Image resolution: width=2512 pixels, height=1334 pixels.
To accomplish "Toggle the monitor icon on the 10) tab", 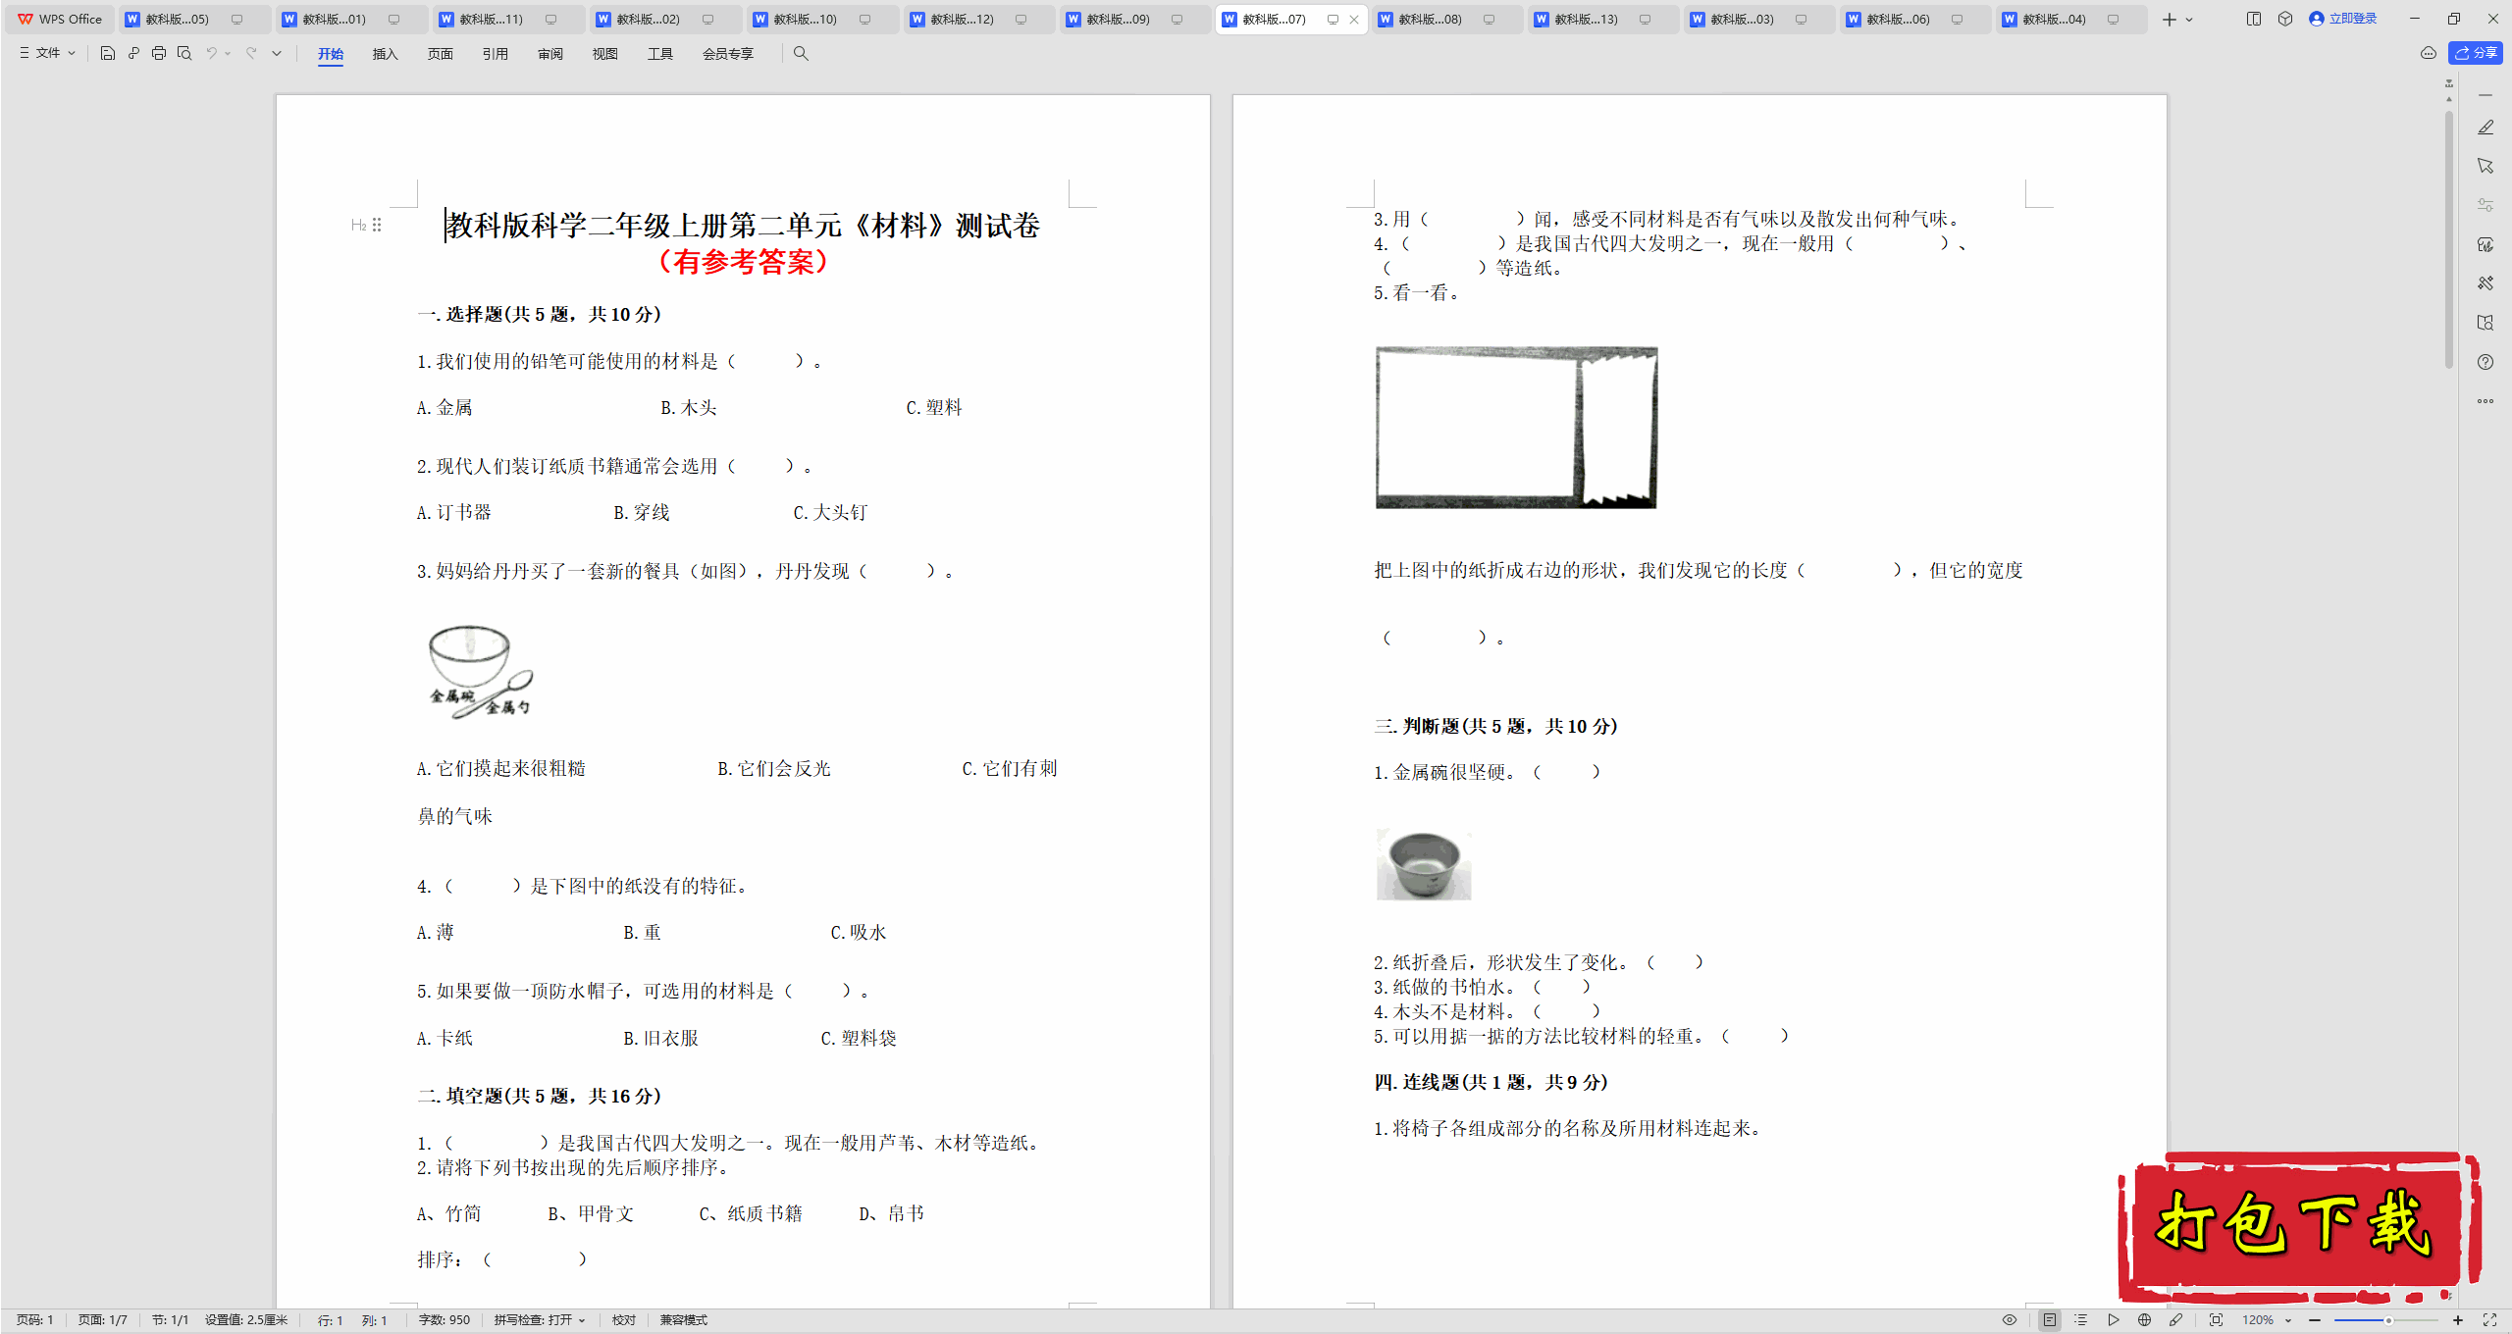I will pos(864,20).
